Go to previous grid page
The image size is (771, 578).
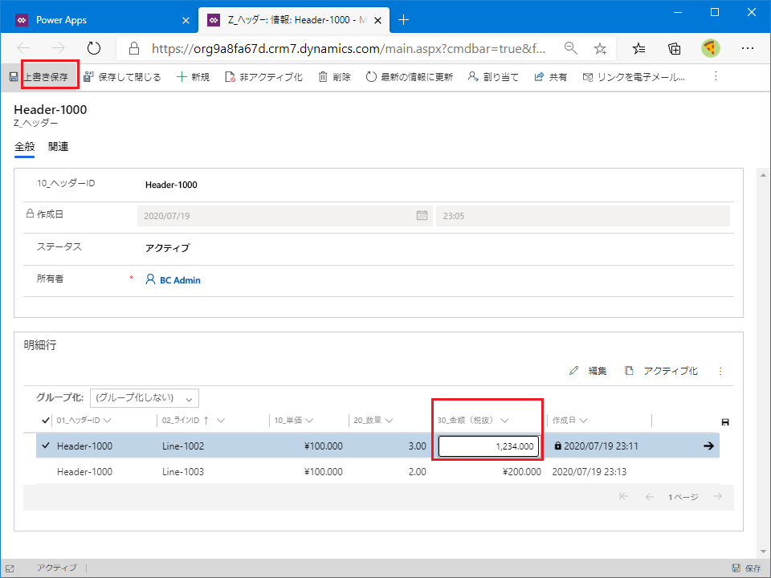coord(650,497)
